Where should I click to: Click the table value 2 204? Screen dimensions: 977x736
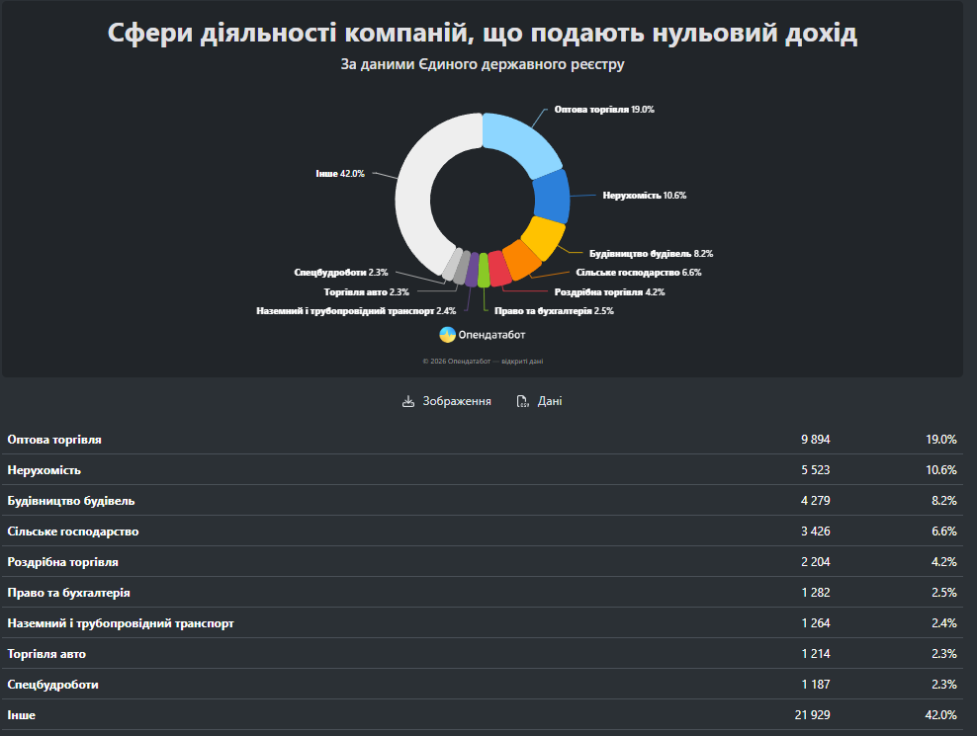coord(816,562)
